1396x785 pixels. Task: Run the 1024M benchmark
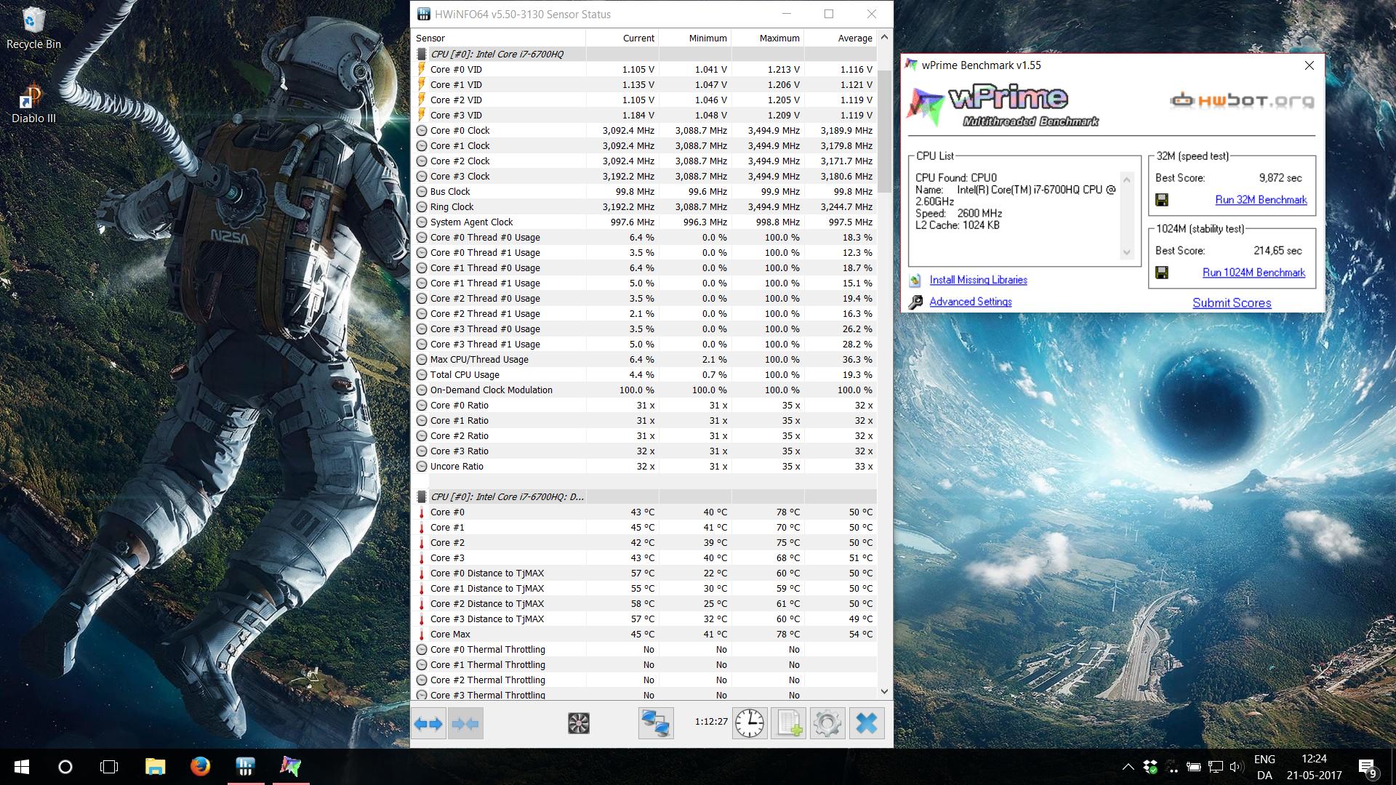pos(1253,273)
